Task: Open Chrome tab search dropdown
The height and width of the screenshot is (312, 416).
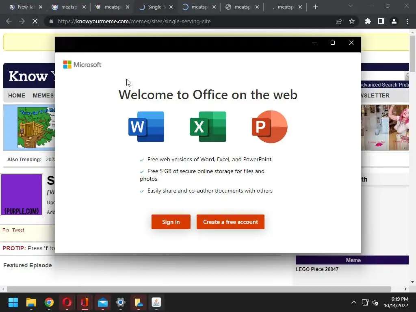Action: point(351,6)
